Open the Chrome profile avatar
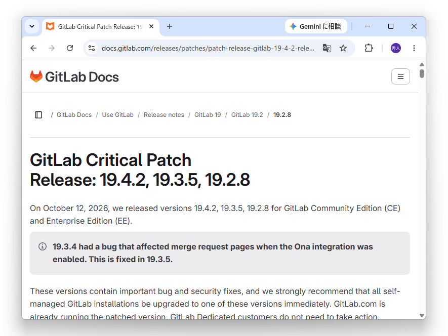 tap(396, 48)
